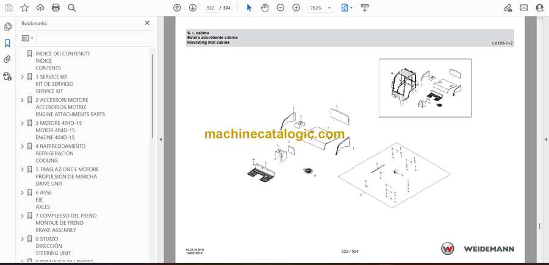
Task: Click the document vertical scrollbar thumb
Action: coord(540,225)
